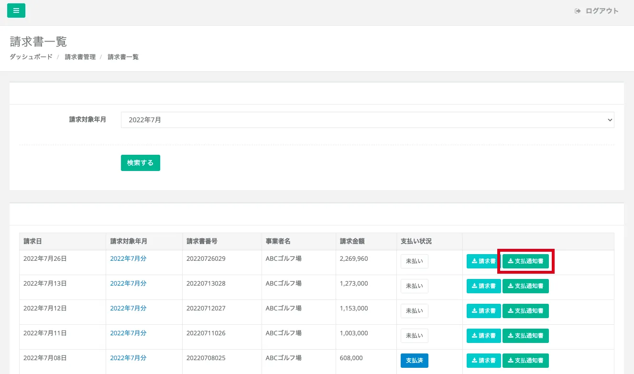Open 2022年7月分 link for July 13 row

128,283
